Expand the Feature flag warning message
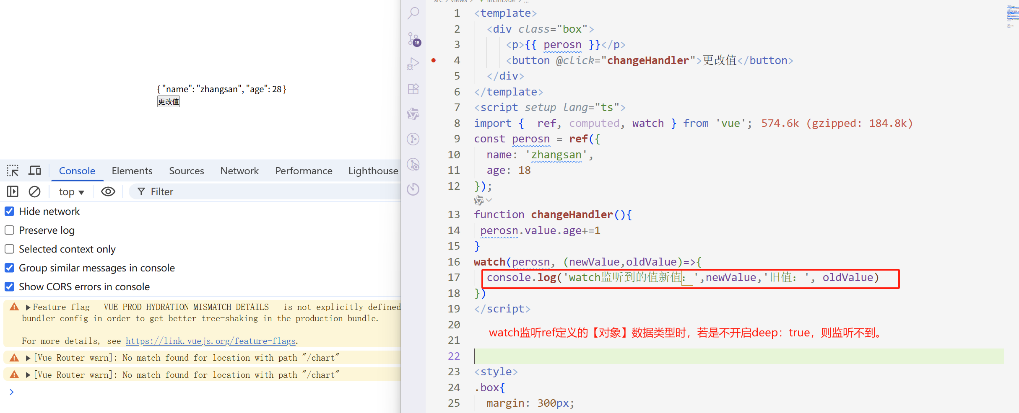The image size is (1019, 413). point(28,307)
